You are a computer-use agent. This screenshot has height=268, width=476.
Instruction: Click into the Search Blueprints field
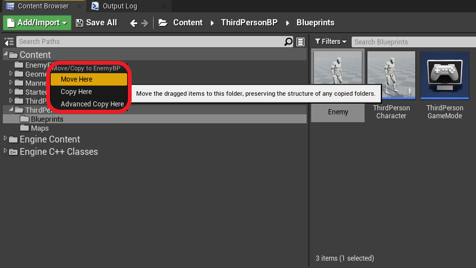414,42
